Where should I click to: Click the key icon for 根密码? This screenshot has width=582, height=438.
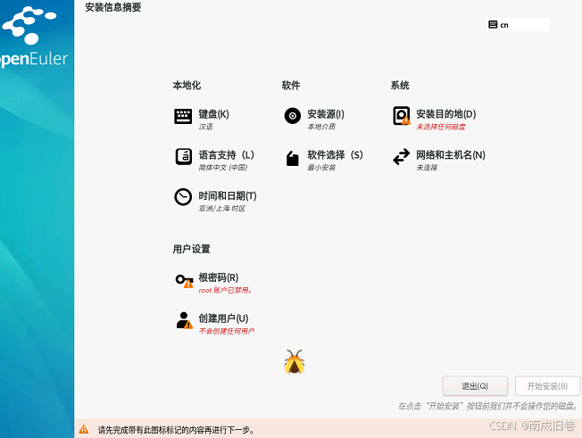pyautogui.click(x=184, y=280)
